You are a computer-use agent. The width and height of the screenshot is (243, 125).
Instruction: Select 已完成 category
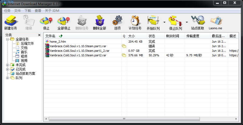[x=20, y=69]
